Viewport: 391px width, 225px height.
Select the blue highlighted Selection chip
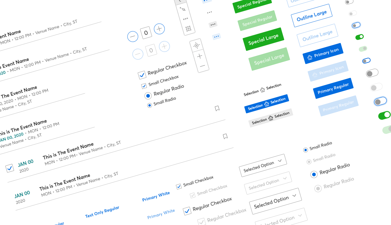tap(266, 104)
